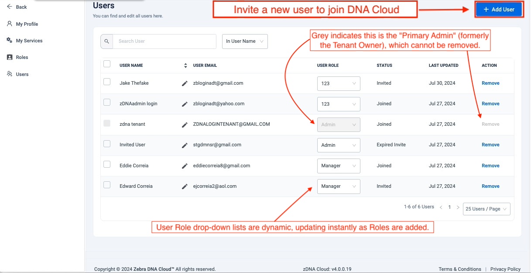
Task: Click the pencil edit icon for Jake Thefake
Action: [x=185, y=83]
